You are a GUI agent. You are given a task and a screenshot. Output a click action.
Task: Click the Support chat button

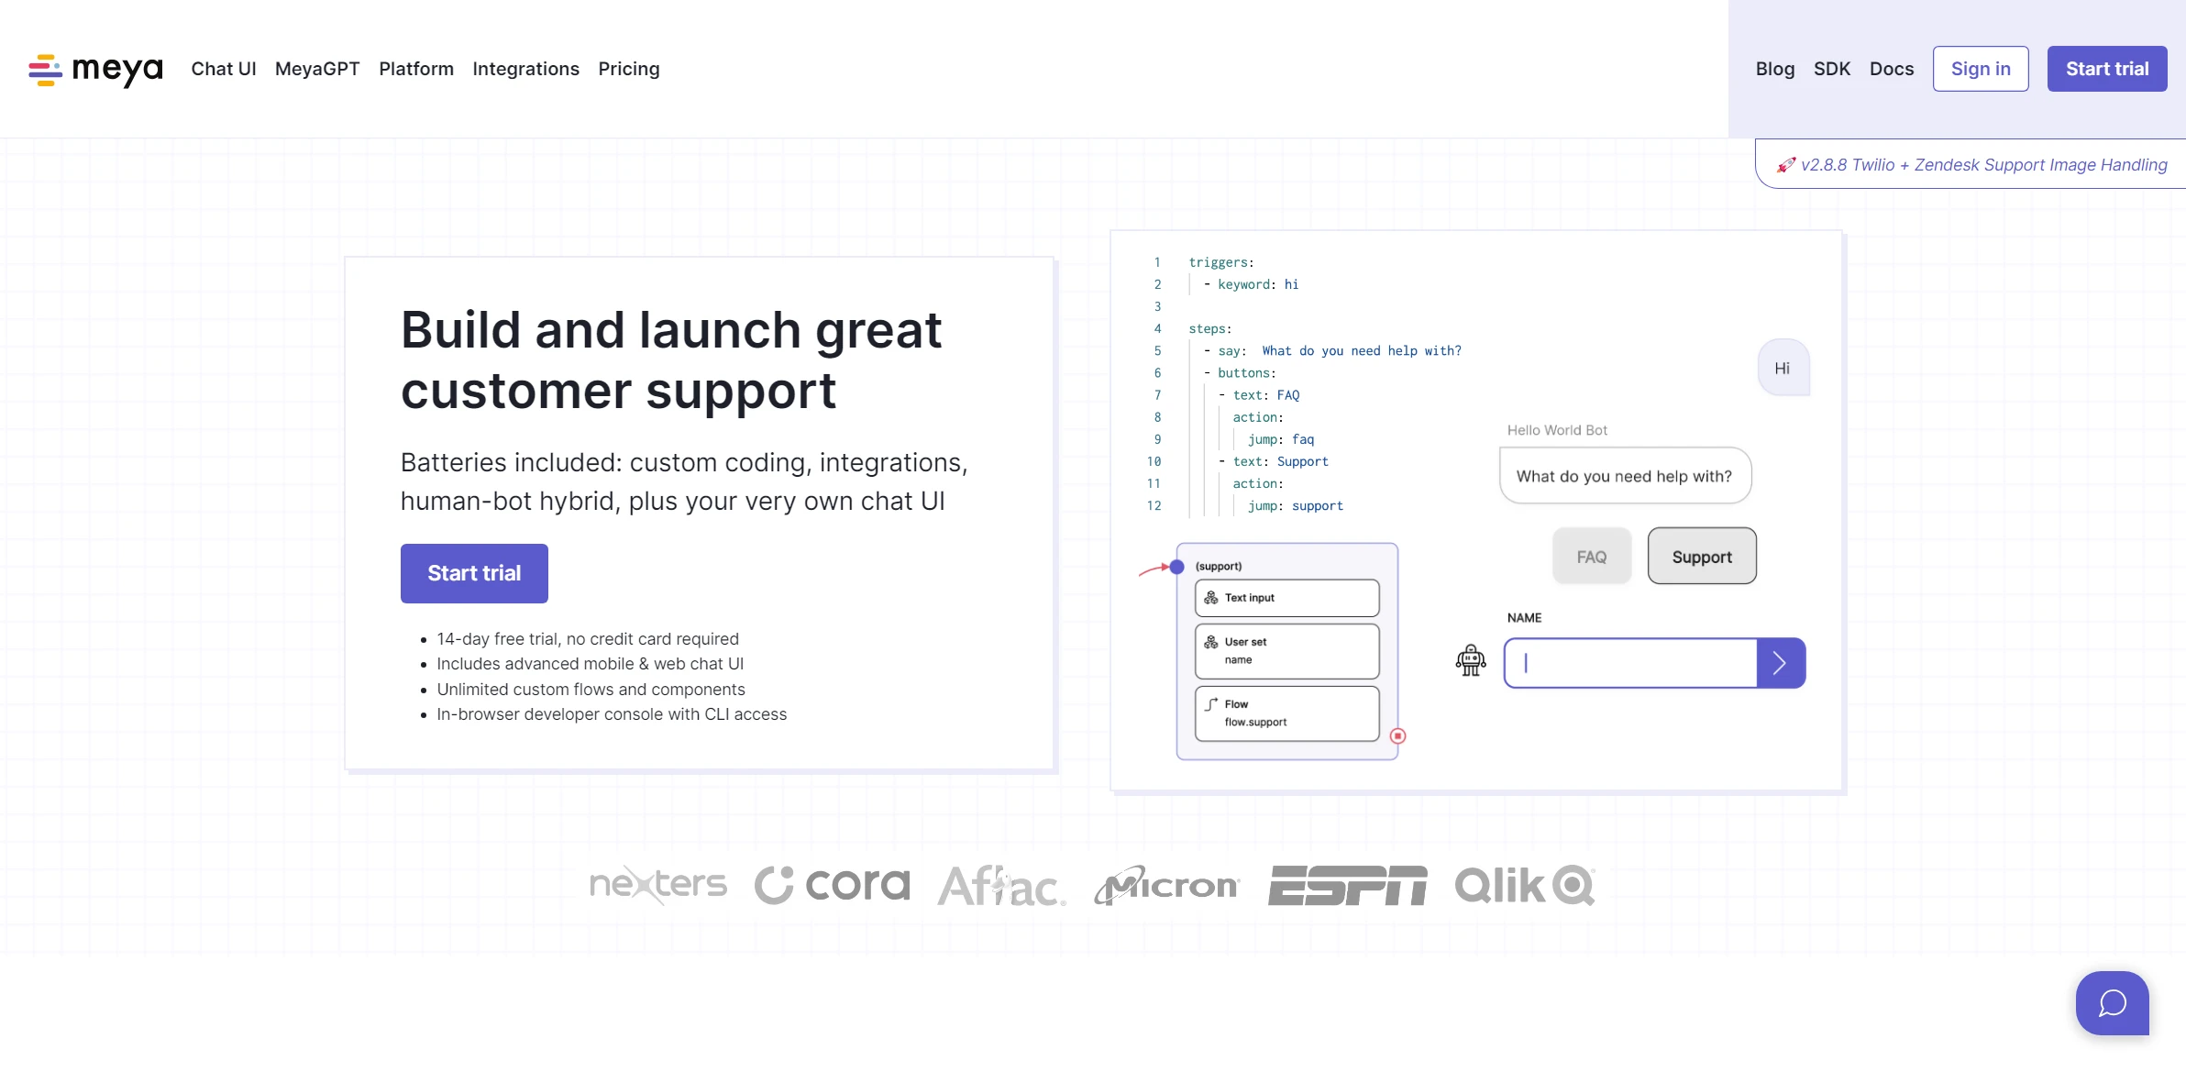pyautogui.click(x=1702, y=557)
